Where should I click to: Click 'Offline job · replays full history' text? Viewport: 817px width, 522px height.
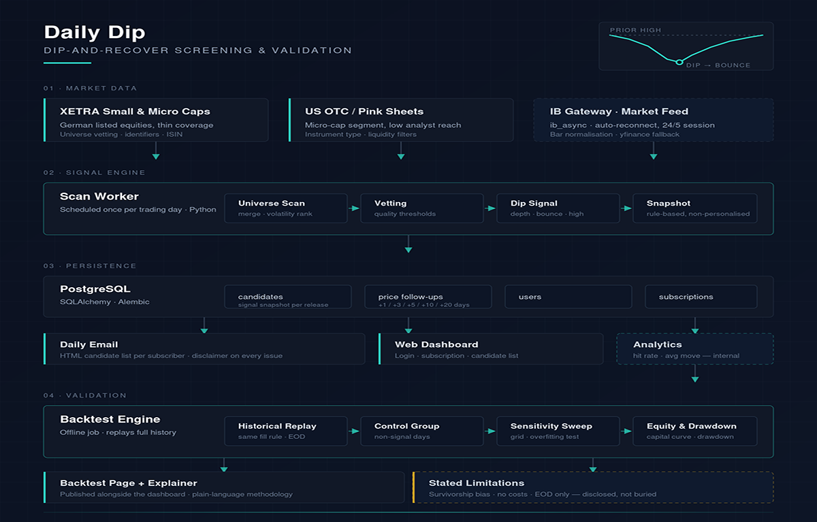point(118,432)
